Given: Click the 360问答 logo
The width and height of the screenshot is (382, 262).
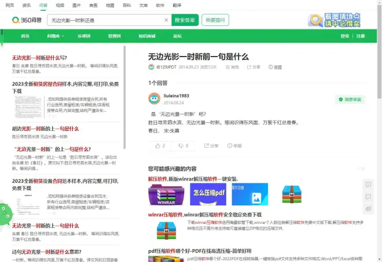Looking at the screenshot, I should (25, 20).
